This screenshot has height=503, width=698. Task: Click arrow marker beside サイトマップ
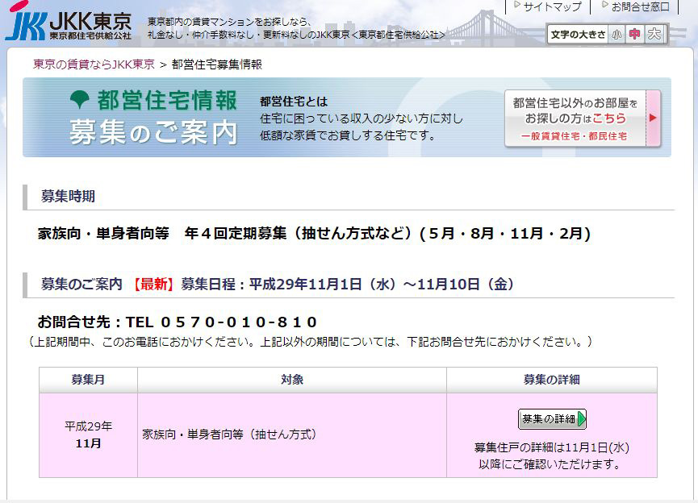(x=517, y=6)
